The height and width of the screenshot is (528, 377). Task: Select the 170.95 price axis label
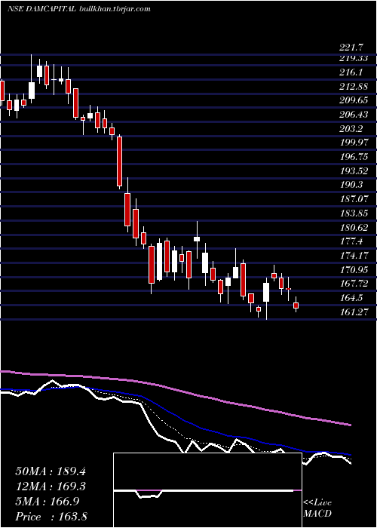pyautogui.click(x=354, y=270)
